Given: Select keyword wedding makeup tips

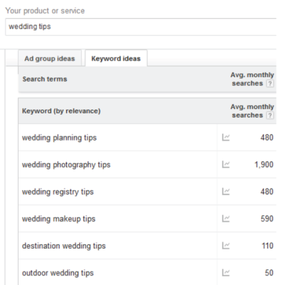Looking at the screenshot, I should (59, 219).
